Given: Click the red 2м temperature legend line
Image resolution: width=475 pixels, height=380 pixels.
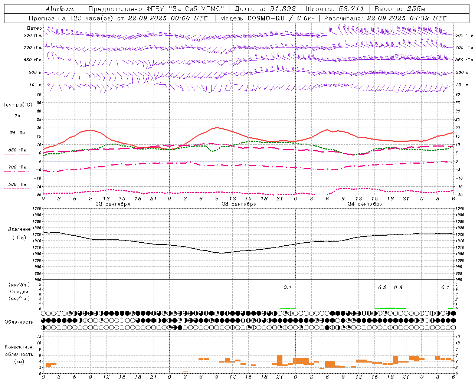Looking at the screenshot, I should pyautogui.click(x=17, y=120).
